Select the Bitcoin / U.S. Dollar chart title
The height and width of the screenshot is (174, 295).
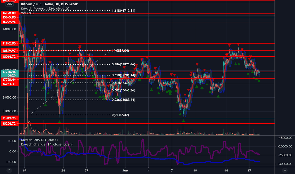[x=49, y=4]
